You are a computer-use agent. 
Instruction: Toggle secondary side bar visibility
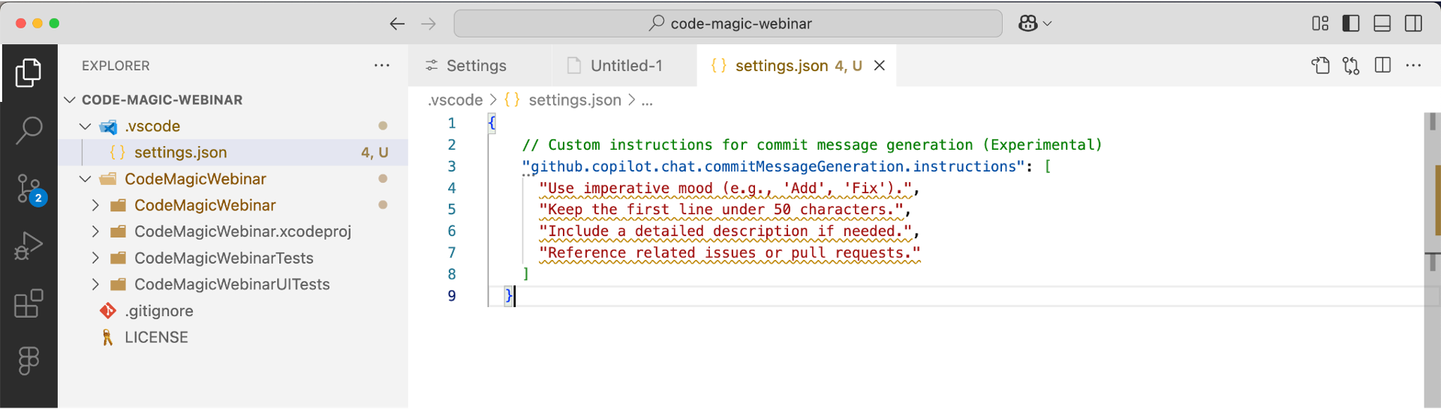click(1413, 23)
